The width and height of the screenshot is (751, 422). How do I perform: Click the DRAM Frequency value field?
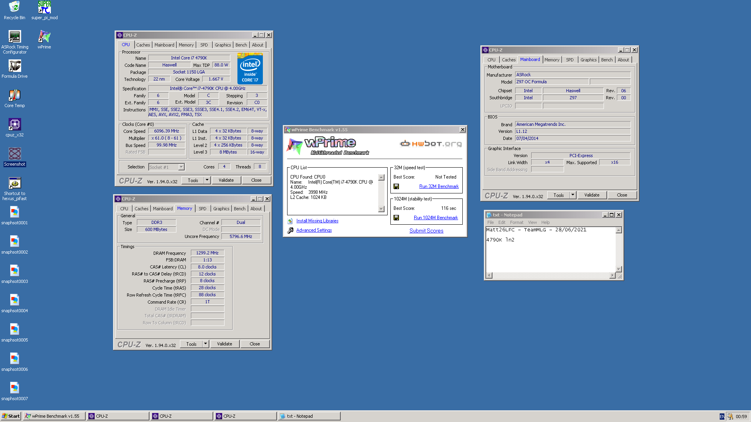[x=207, y=253]
